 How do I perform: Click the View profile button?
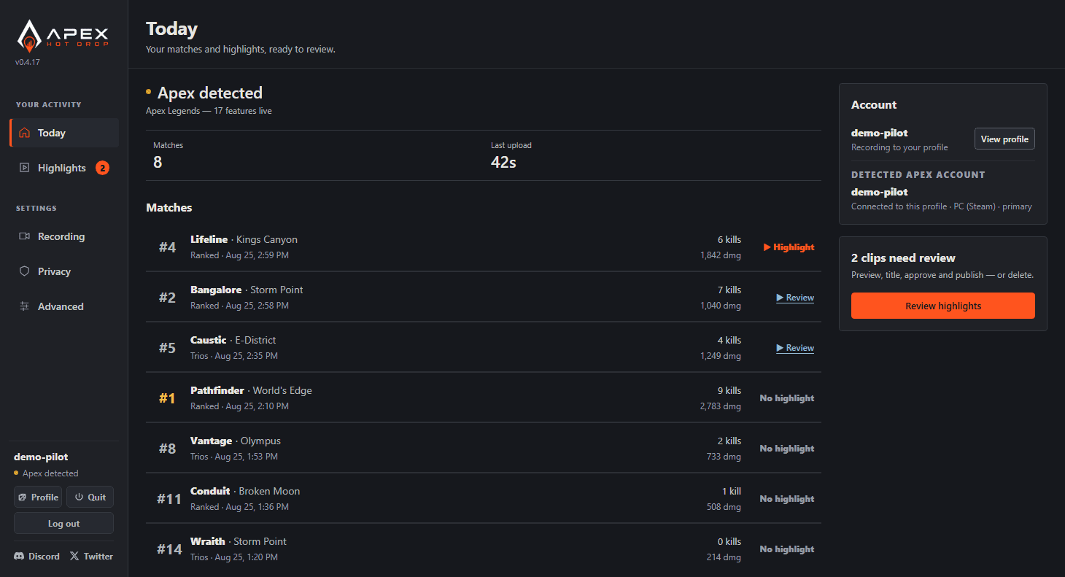tap(1004, 139)
